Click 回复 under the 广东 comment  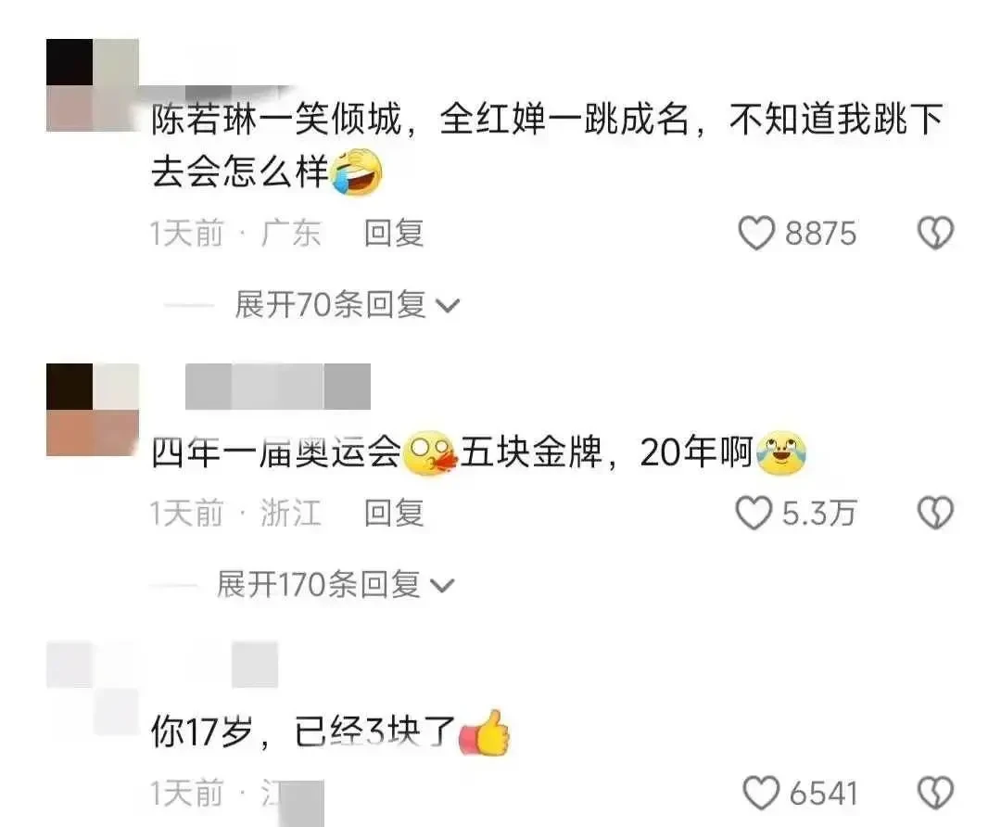(394, 233)
